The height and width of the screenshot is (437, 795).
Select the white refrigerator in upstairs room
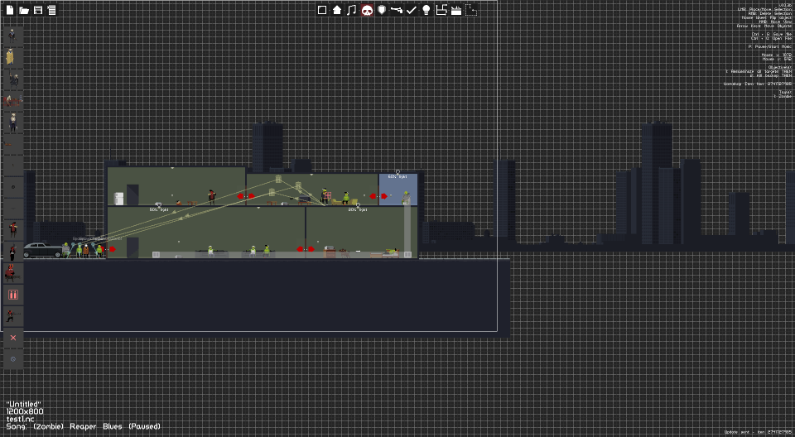(118, 198)
